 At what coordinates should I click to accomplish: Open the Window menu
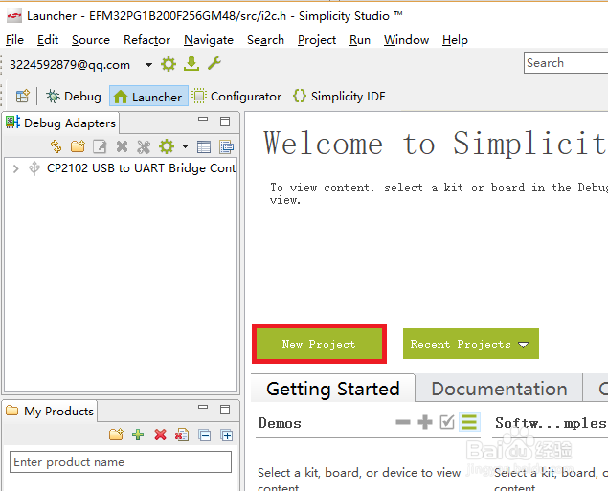(406, 40)
